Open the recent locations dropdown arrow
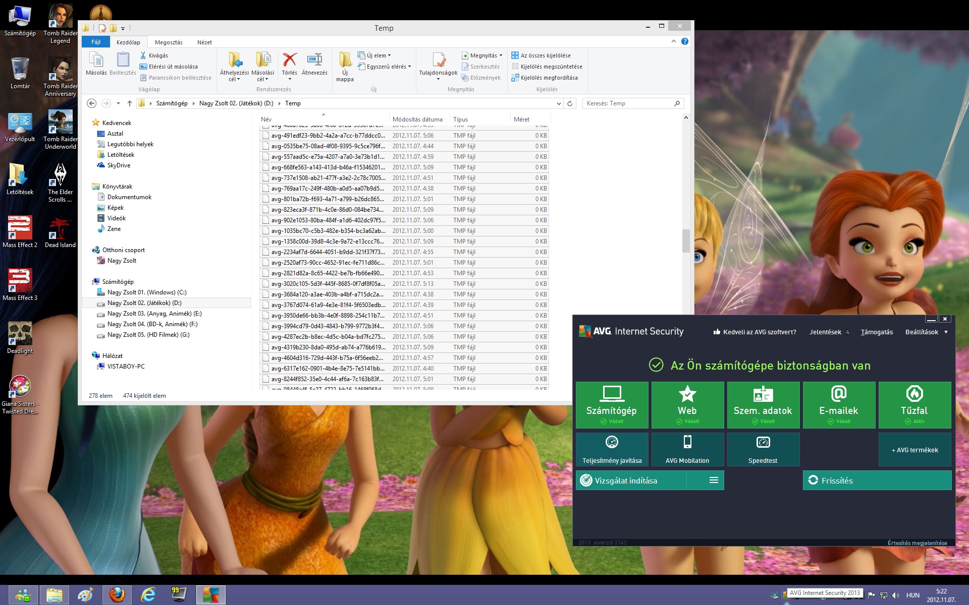This screenshot has width=969, height=605. [118, 103]
